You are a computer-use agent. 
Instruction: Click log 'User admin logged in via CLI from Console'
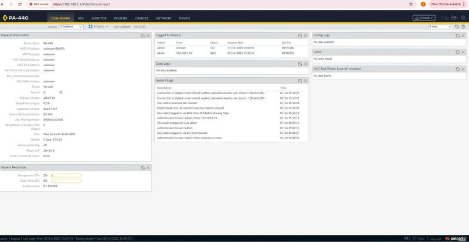pos(182,133)
